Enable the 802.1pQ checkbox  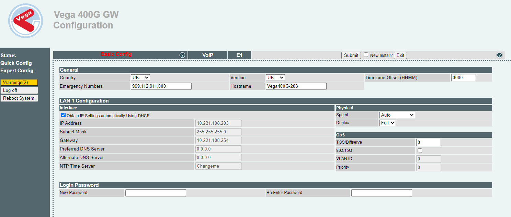point(420,150)
